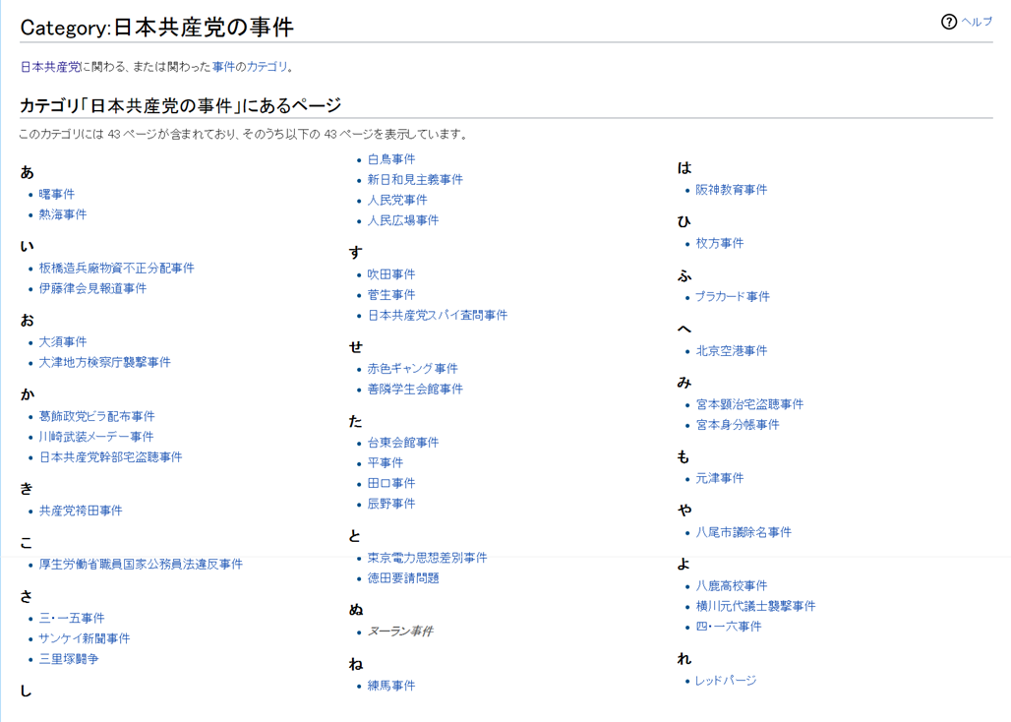Click the help question mark icon

[x=949, y=22]
